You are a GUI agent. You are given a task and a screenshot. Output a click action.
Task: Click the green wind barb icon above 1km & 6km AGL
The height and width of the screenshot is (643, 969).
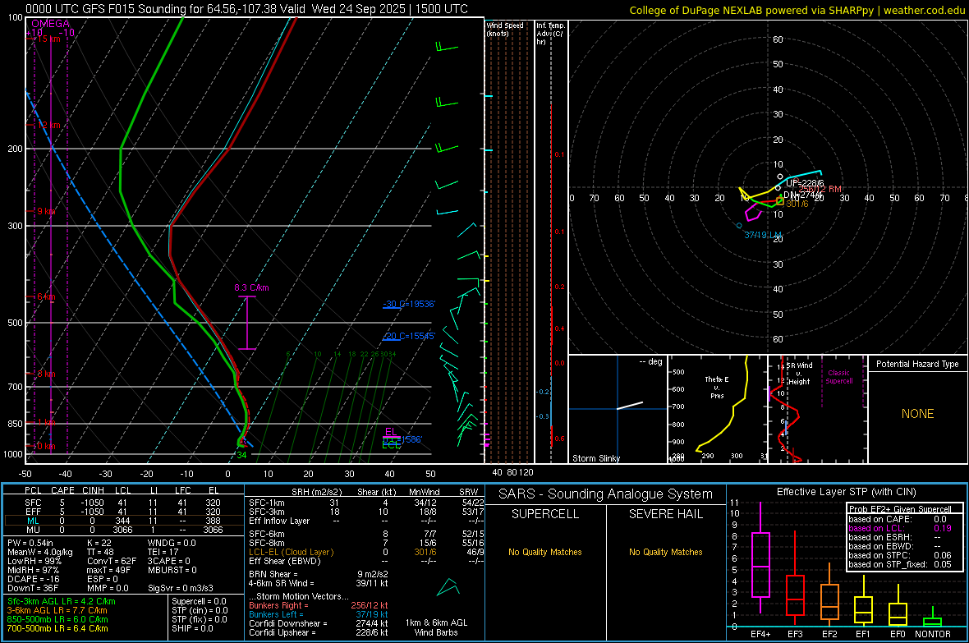tap(448, 586)
